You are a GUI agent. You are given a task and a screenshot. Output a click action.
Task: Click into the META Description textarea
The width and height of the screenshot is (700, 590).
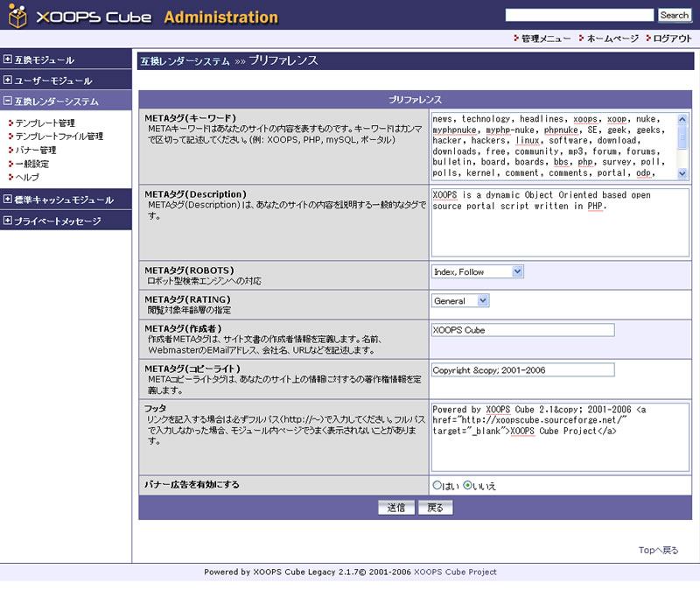(560, 222)
